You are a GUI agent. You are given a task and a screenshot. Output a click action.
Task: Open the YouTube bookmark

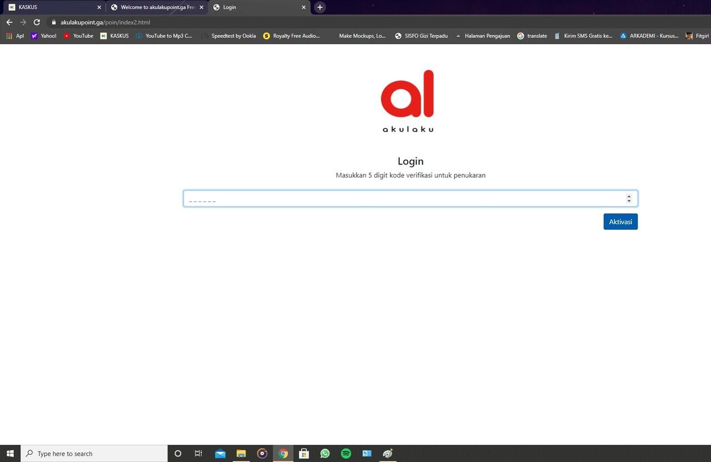(78, 36)
